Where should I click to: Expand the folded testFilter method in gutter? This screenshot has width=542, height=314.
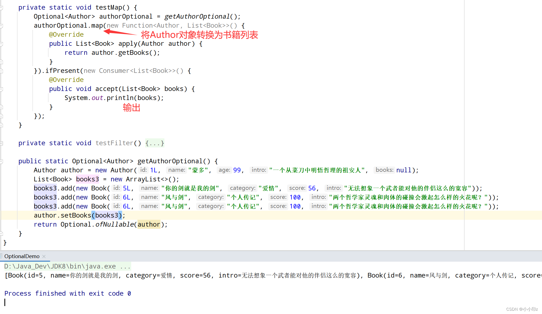click(x=1, y=143)
